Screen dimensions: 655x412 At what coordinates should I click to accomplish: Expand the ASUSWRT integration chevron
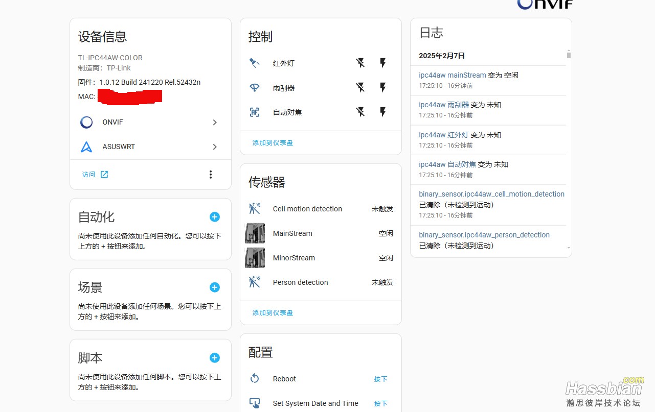coord(215,147)
